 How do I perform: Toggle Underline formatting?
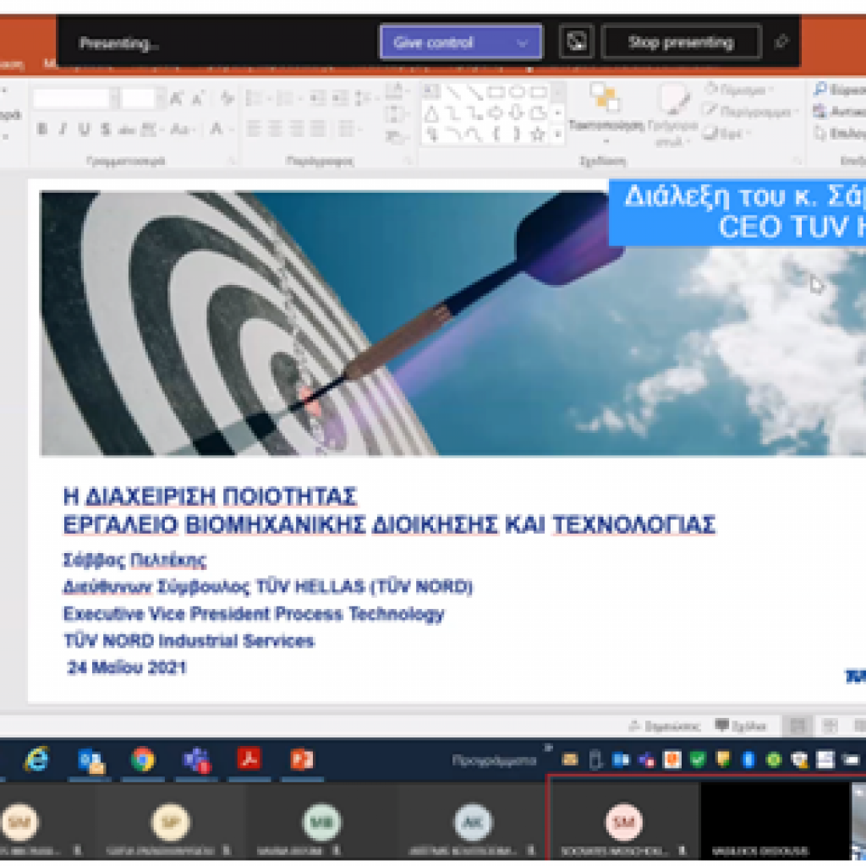click(x=84, y=129)
